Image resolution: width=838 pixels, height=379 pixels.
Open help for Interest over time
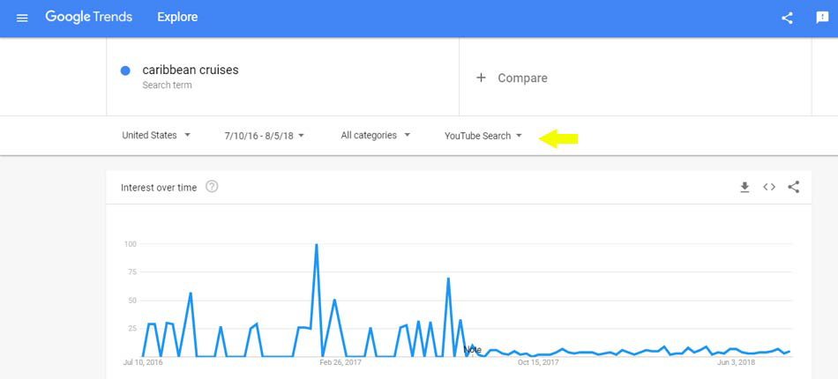[x=212, y=187]
